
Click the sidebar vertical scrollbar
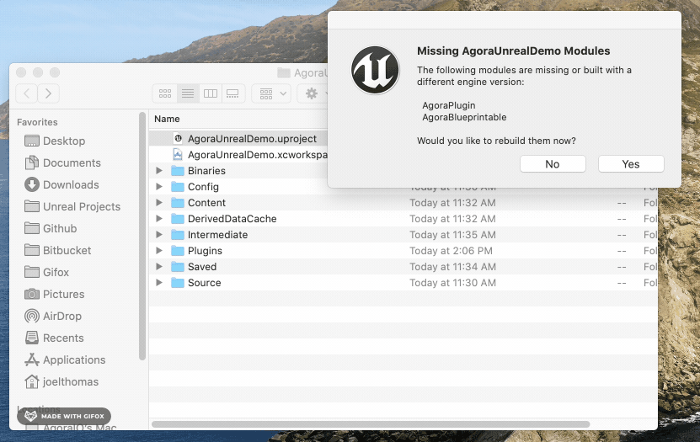coord(142,236)
